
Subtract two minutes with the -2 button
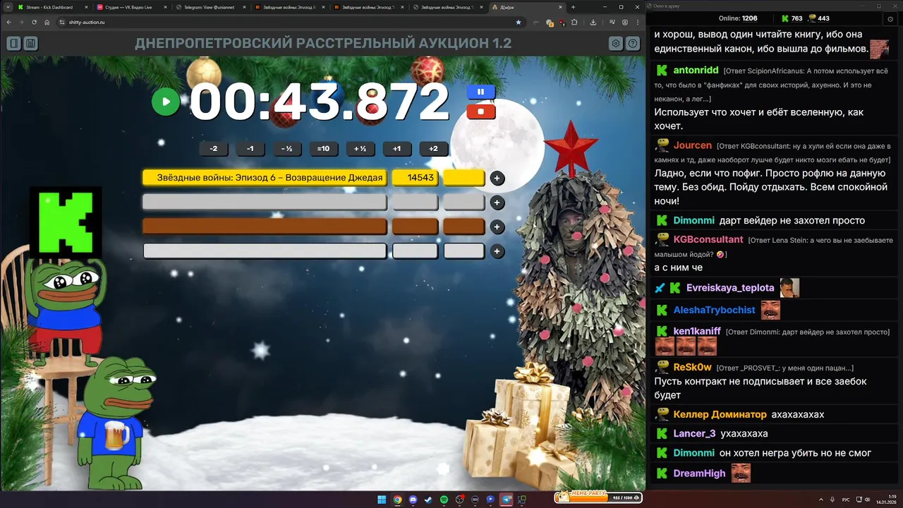pyautogui.click(x=214, y=149)
